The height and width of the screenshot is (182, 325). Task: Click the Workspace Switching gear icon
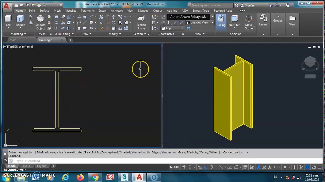[285, 167]
